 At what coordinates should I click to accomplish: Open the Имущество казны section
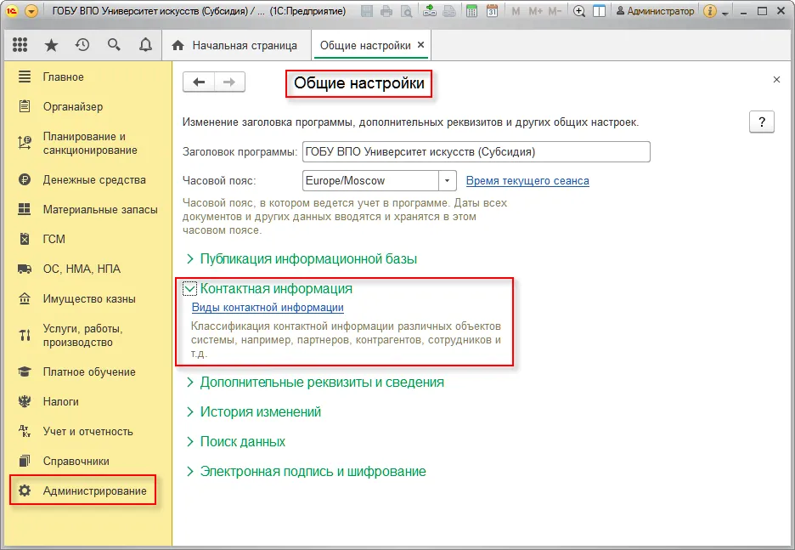(x=89, y=299)
